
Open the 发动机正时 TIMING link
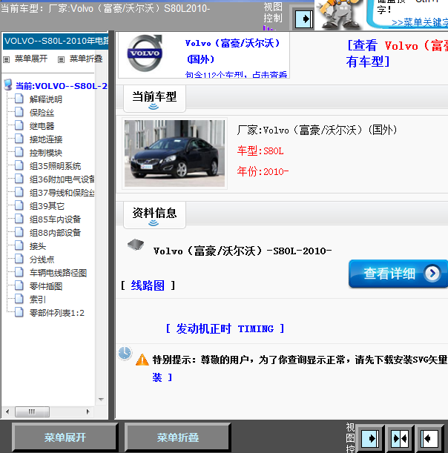coord(225,328)
